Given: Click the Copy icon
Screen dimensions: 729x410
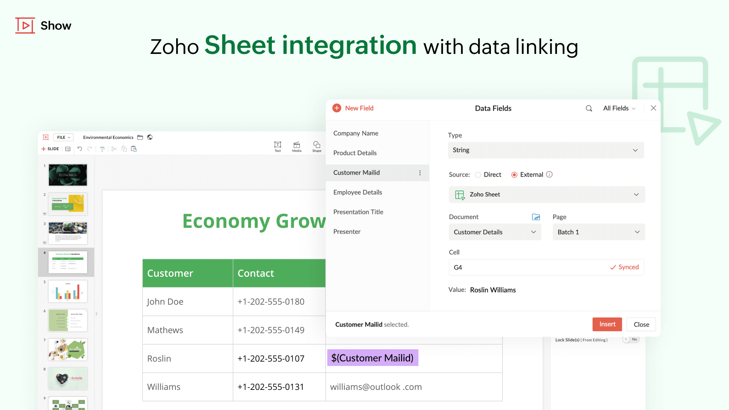Looking at the screenshot, I should pyautogui.click(x=124, y=149).
